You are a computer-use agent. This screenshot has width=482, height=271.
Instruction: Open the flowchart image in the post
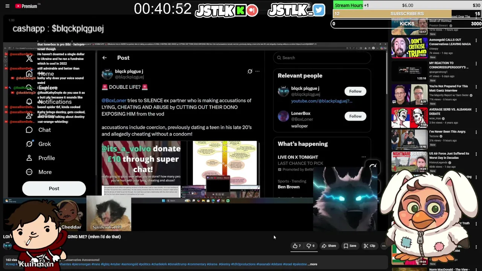tap(225, 163)
